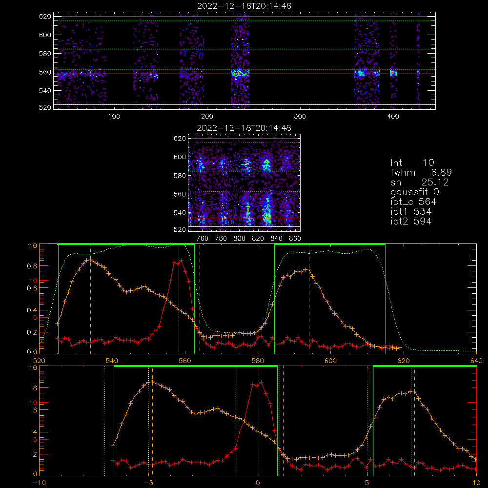
Task: Click the 300 tick label under top spectrogram
Action: (300, 117)
